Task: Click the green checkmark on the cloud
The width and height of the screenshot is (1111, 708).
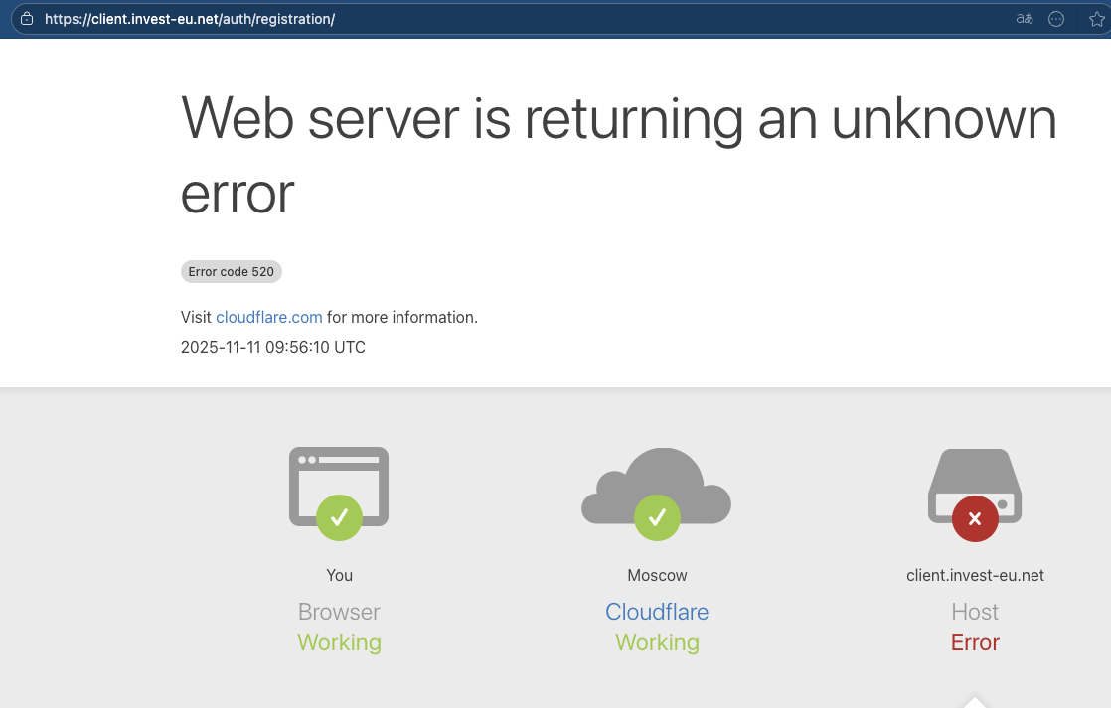Action: coord(657,517)
